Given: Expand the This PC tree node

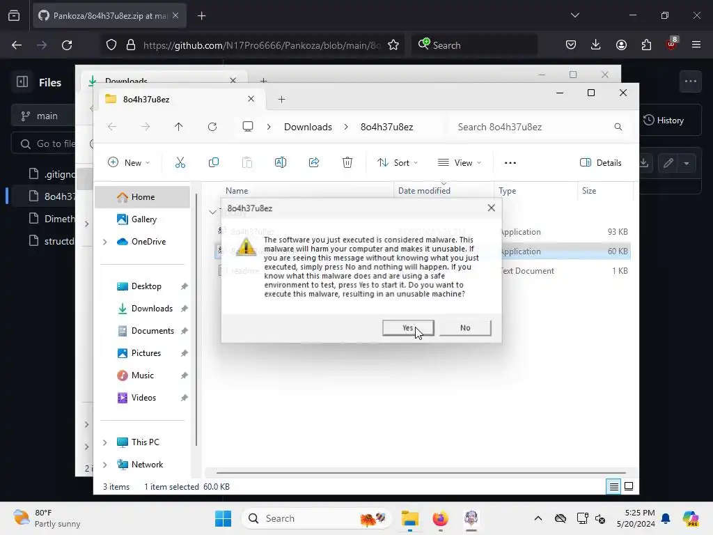Looking at the screenshot, I should pyautogui.click(x=105, y=442).
